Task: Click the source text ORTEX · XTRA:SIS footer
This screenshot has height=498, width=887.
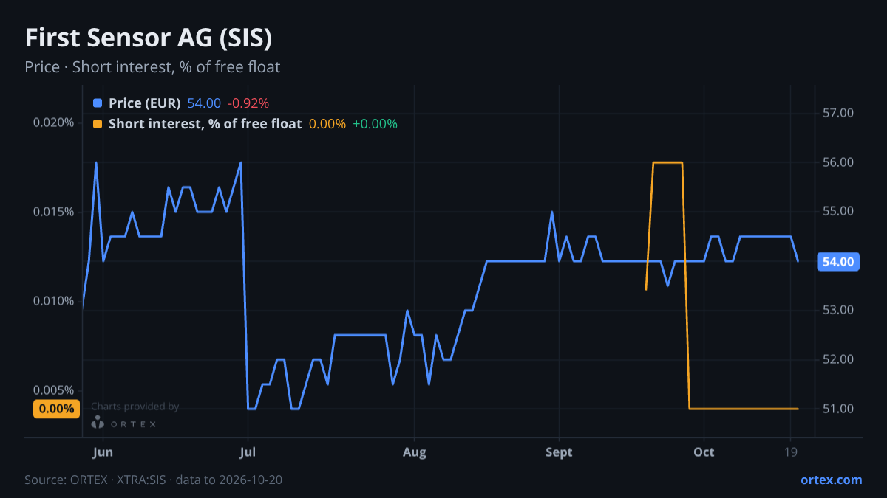Action: coord(153,480)
